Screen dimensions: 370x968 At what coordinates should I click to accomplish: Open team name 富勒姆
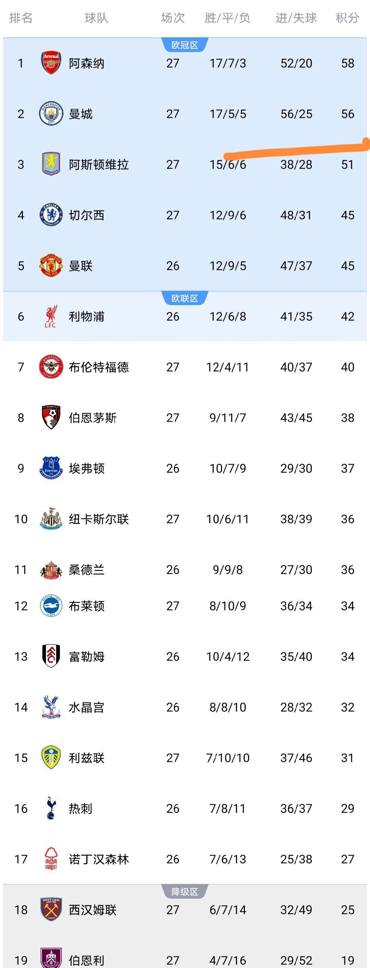pos(87,657)
